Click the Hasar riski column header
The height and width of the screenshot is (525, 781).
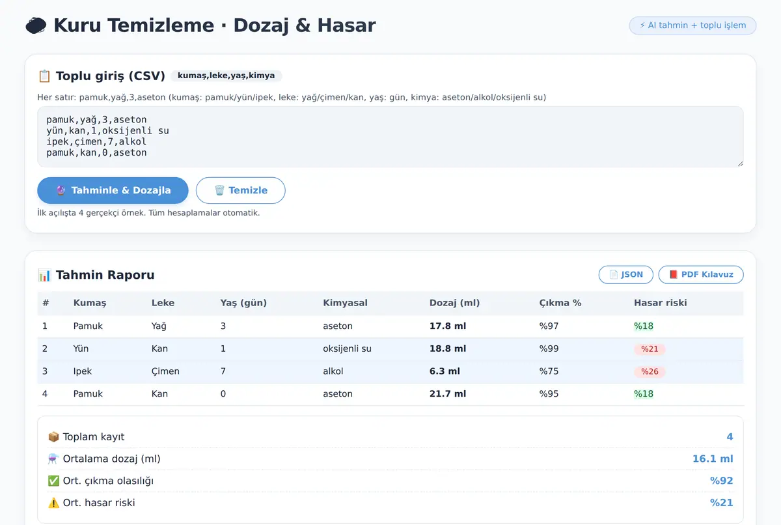pos(660,303)
